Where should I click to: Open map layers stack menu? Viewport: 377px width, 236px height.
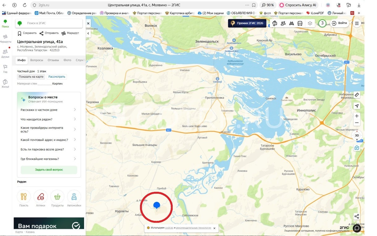[310, 23]
